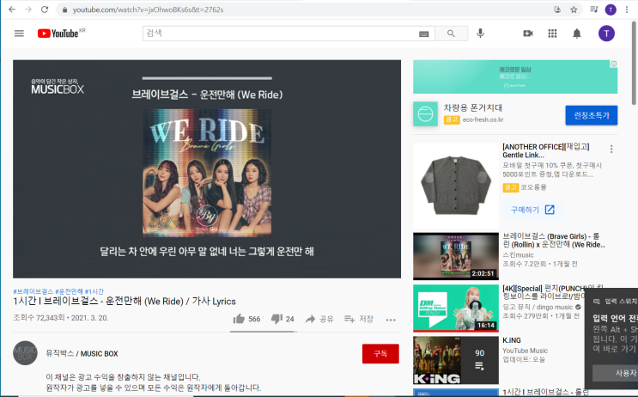
Task: Open ANOTHER OFFICE Gentle Link ad title
Action: (545, 150)
